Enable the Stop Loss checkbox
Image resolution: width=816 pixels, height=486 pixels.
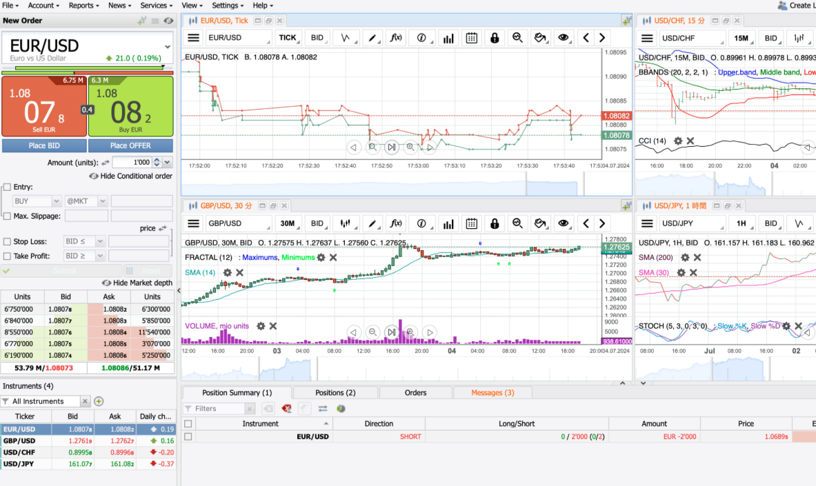coord(8,242)
